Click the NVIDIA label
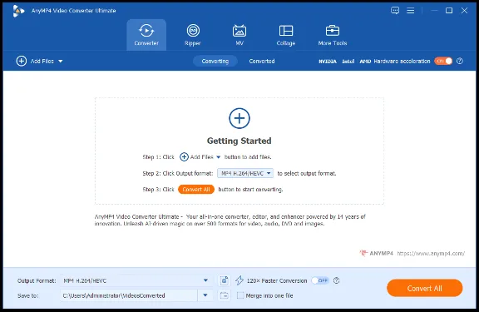This screenshot has width=479, height=312. point(328,62)
